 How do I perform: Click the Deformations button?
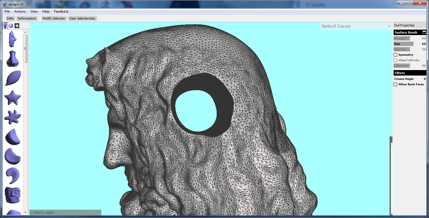pos(27,18)
